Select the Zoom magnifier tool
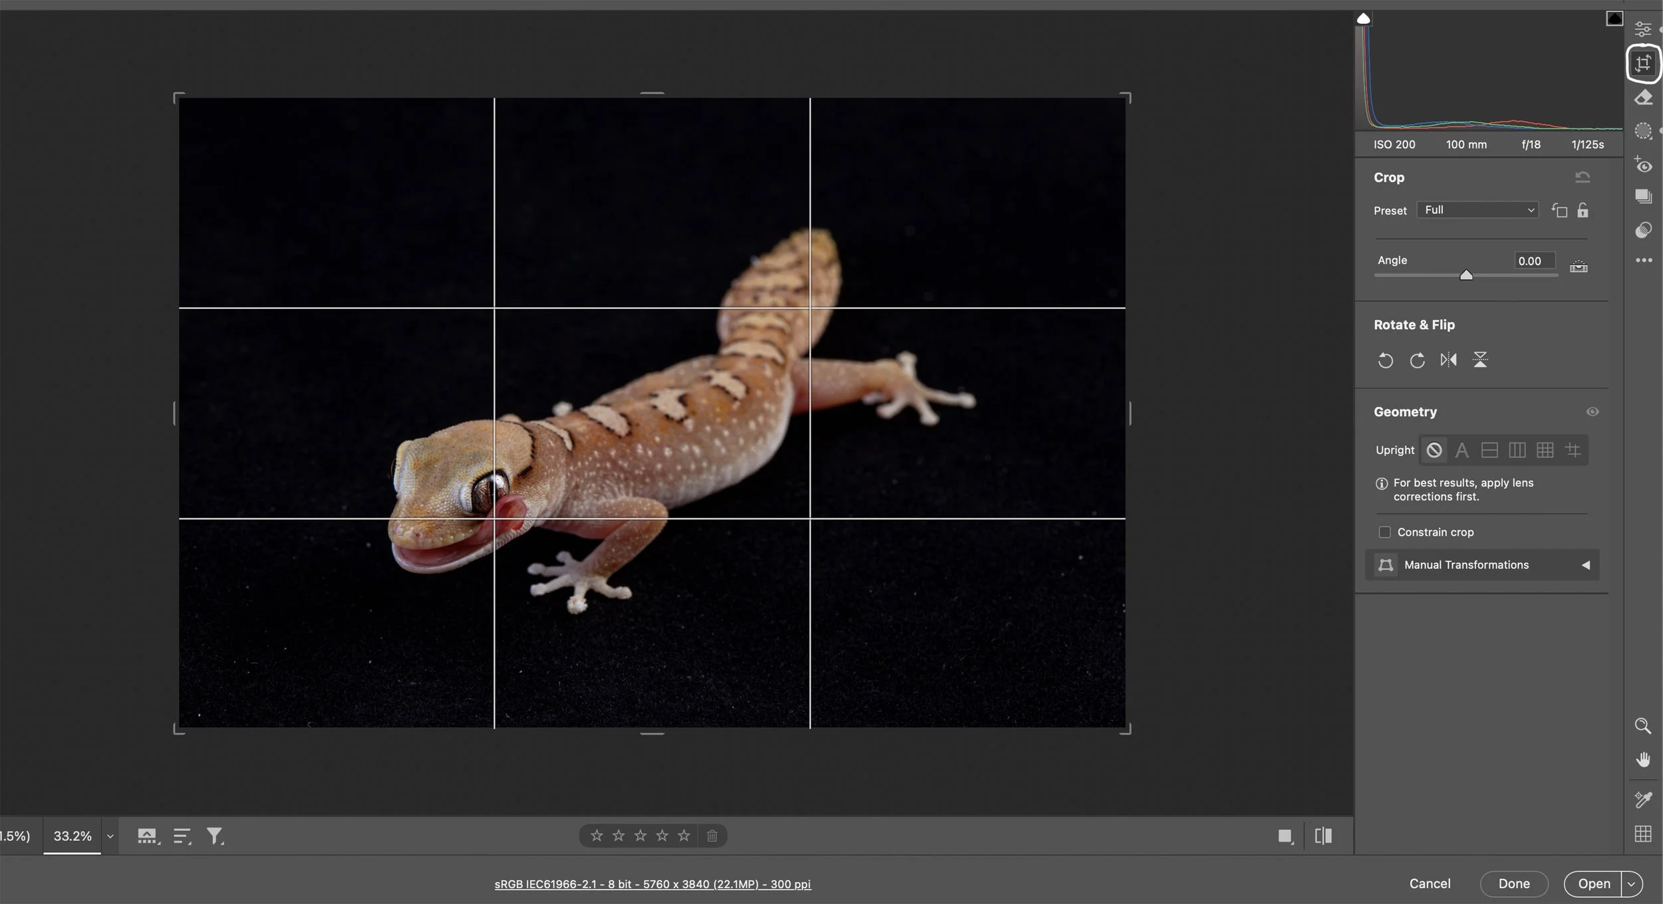1663x904 pixels. (x=1642, y=726)
